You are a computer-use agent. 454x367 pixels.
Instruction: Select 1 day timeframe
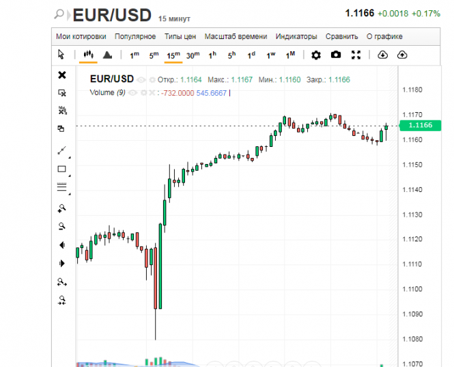pyautogui.click(x=251, y=55)
